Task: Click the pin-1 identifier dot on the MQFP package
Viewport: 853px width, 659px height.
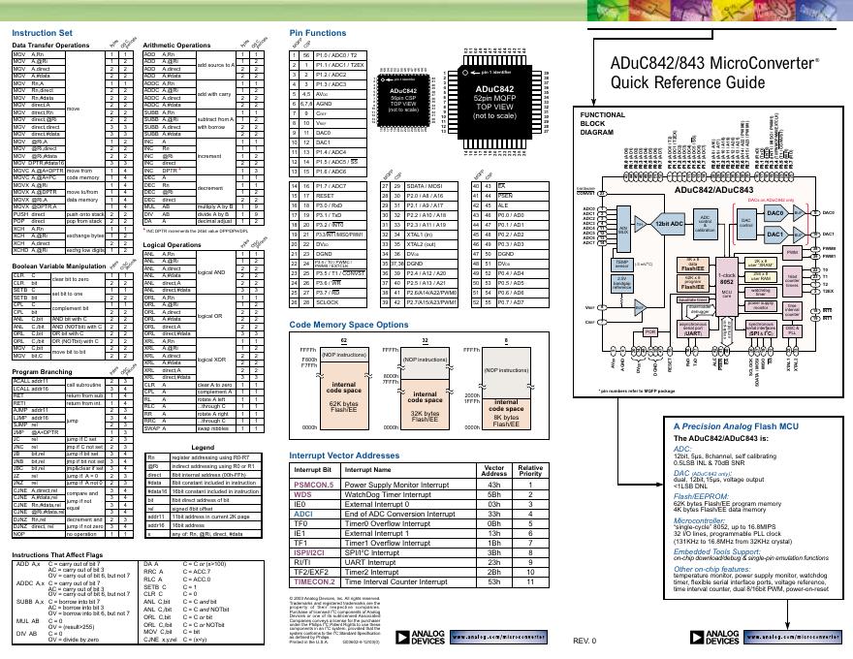Action: [465, 72]
